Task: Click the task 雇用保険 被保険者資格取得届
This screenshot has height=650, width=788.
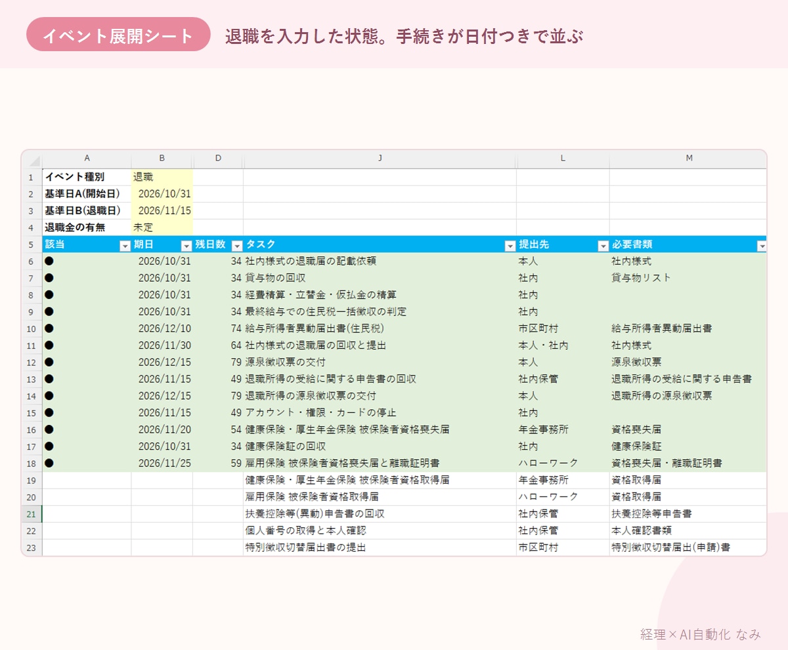Action: 312,497
